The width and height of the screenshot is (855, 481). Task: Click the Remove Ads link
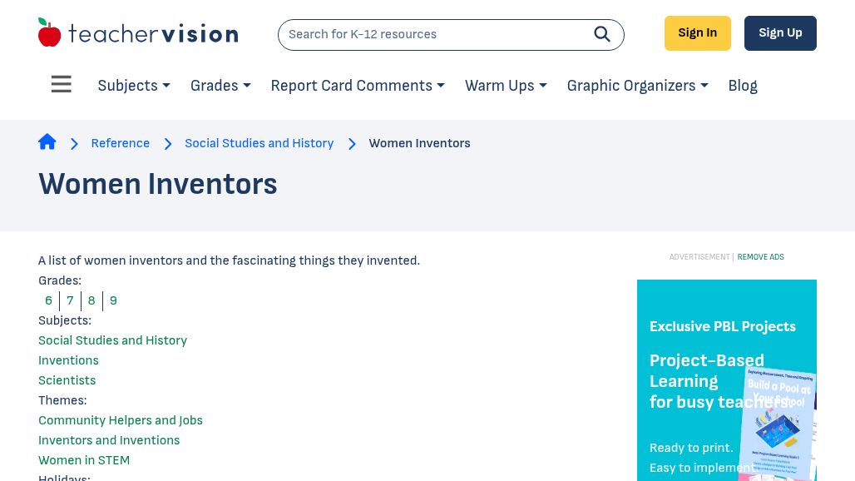point(760,257)
